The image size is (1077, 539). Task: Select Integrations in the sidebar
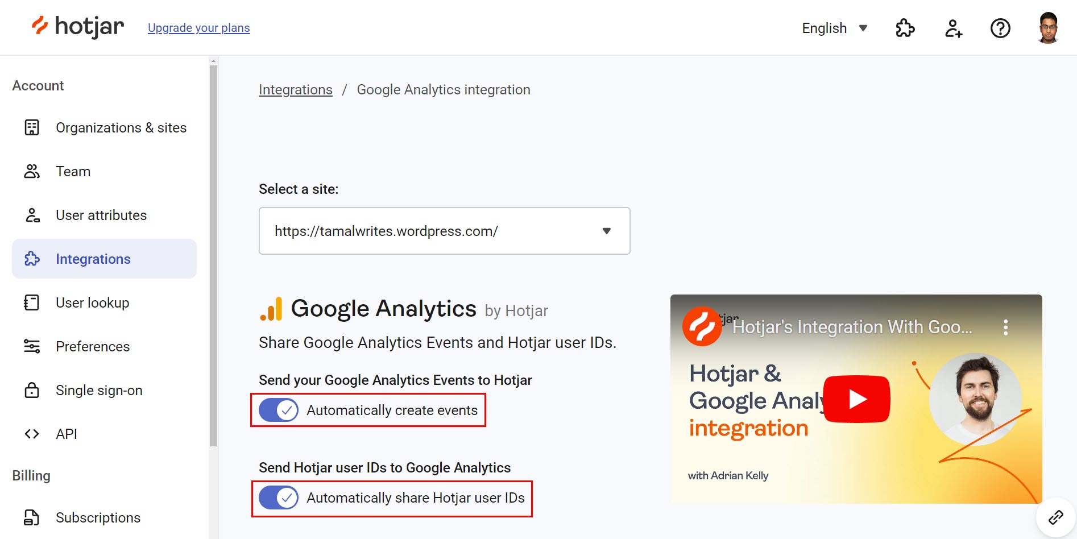pos(105,259)
